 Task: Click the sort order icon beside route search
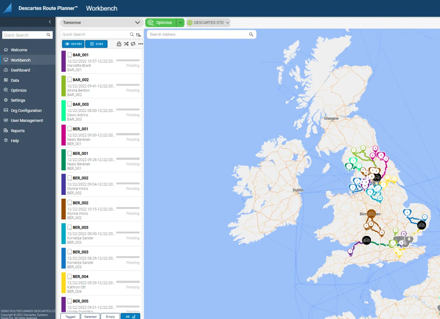[x=138, y=35]
